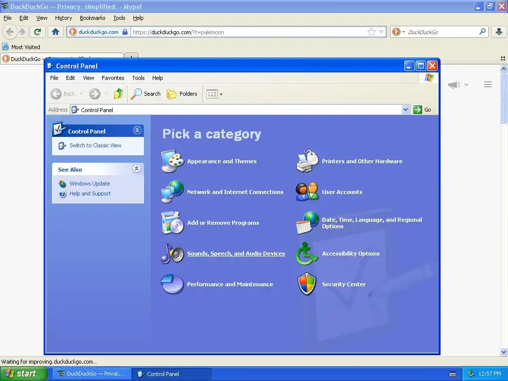Open the Views button dropdown arrow
Viewport: 508px width, 381px height.
(x=221, y=95)
